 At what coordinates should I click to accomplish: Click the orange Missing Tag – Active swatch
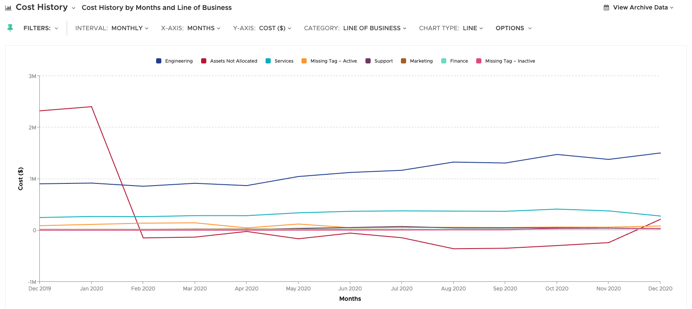tap(304, 61)
